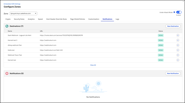
Task: Open actions menu for Abhay webhook Test
Action: click(178, 45)
